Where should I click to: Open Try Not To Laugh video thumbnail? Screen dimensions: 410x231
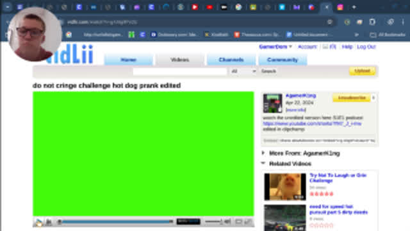click(x=284, y=187)
